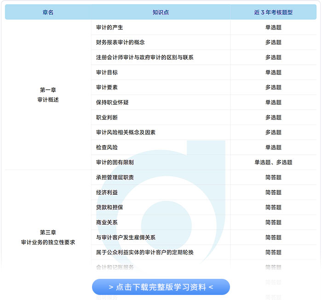
Task: Select the 贷款和担保 row text
Action: [x=109, y=207]
